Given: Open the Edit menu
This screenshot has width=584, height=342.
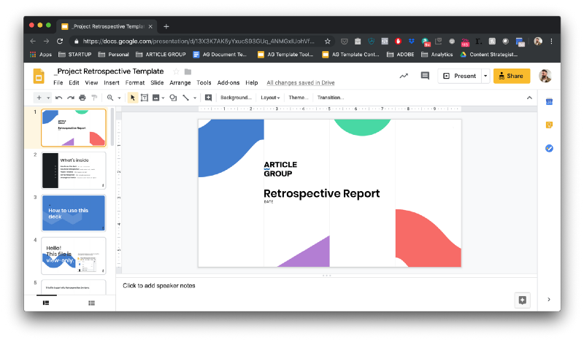Looking at the screenshot, I should (74, 82).
